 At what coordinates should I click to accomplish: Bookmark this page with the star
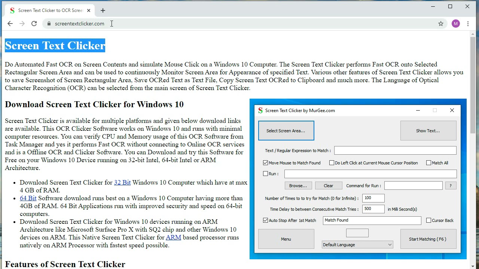pyautogui.click(x=441, y=24)
